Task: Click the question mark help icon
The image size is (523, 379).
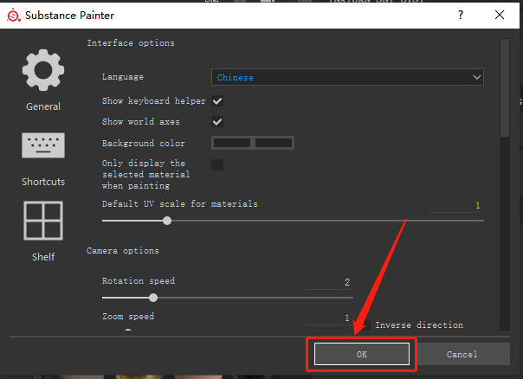Action: tap(461, 15)
